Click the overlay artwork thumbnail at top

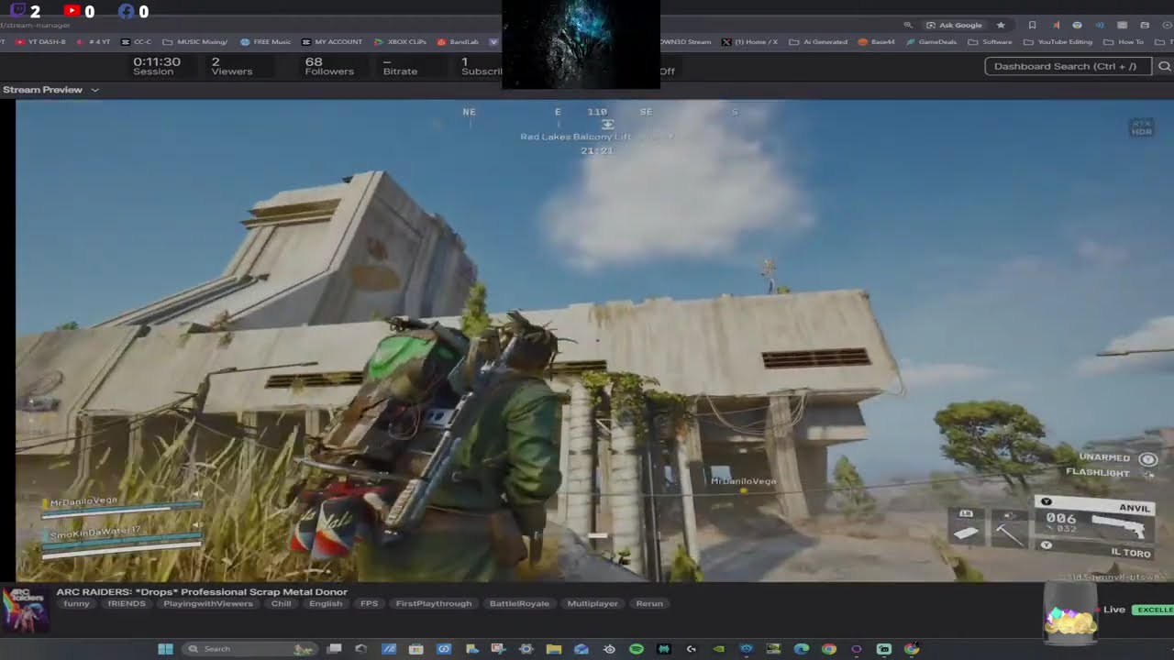click(x=581, y=44)
